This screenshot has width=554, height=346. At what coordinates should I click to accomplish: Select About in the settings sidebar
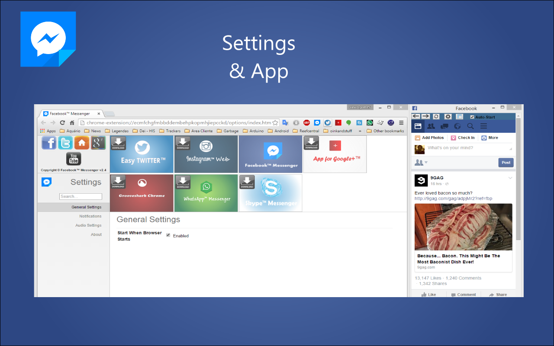(x=96, y=234)
